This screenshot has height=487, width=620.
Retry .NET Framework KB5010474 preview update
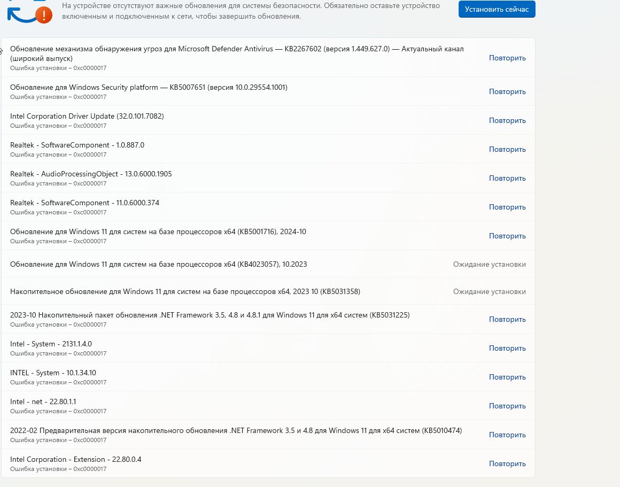(x=507, y=435)
